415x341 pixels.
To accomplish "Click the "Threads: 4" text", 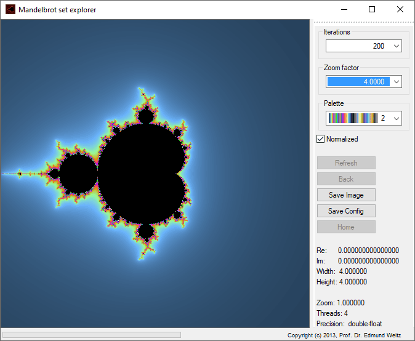I will (332, 313).
